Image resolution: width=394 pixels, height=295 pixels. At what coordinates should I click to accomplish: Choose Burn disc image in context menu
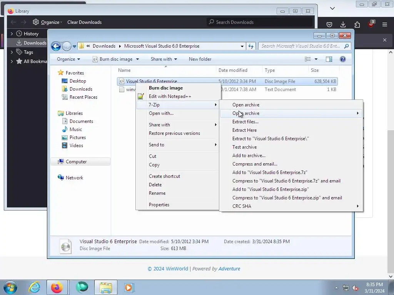(x=177, y=88)
